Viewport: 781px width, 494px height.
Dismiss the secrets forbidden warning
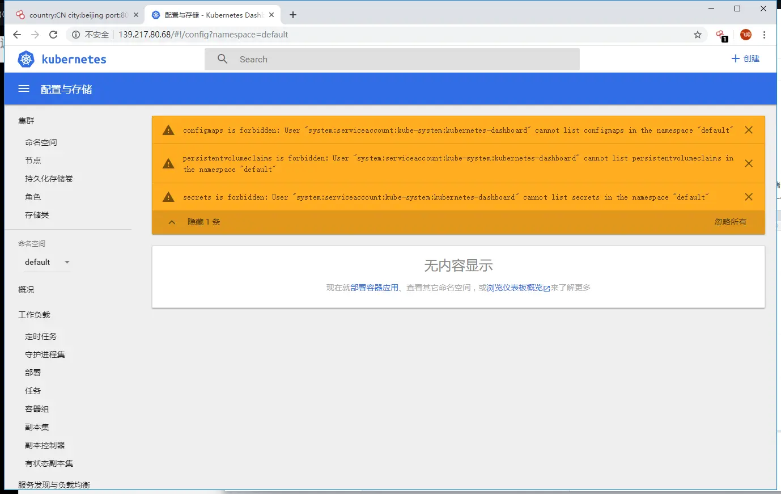pyautogui.click(x=749, y=197)
